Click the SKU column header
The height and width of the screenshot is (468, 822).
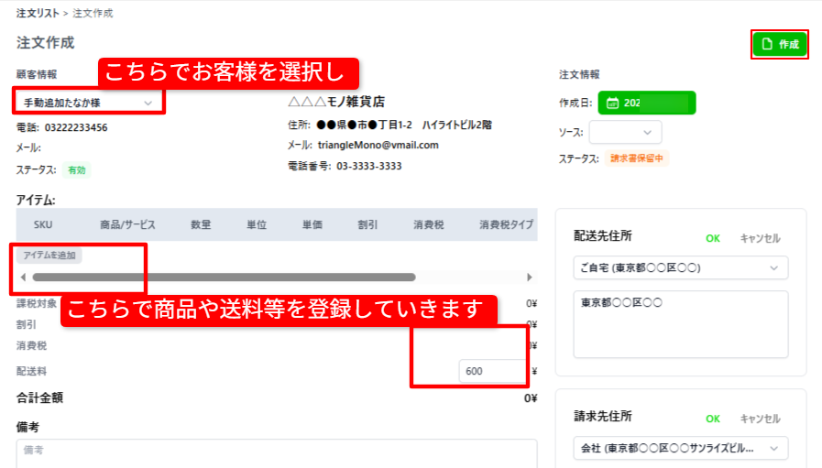43,224
